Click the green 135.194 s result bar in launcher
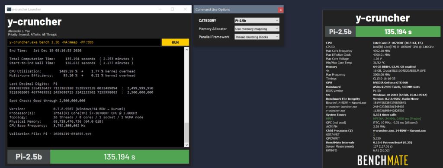This screenshot has width=443, height=168. click(119, 157)
